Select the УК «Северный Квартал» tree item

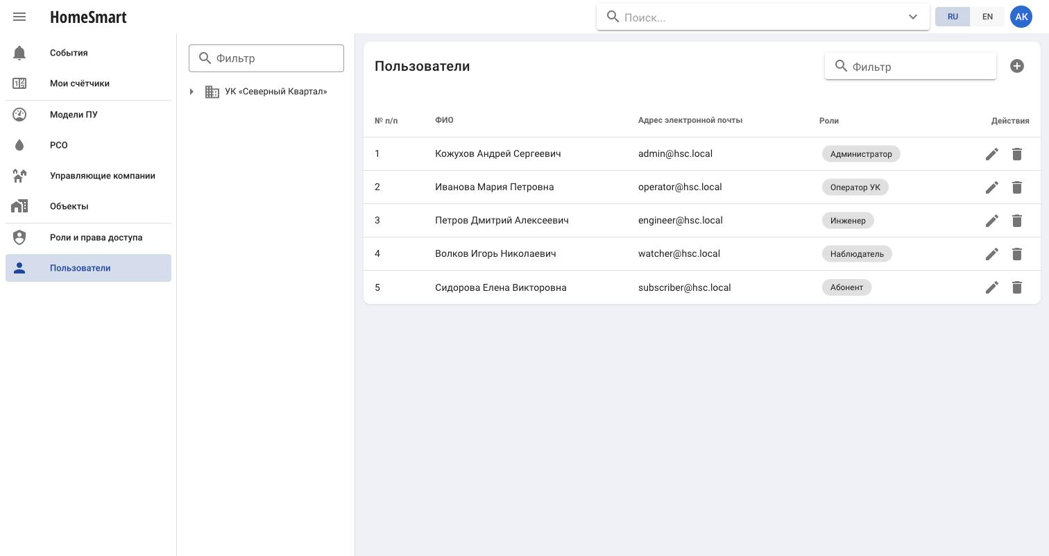(276, 92)
